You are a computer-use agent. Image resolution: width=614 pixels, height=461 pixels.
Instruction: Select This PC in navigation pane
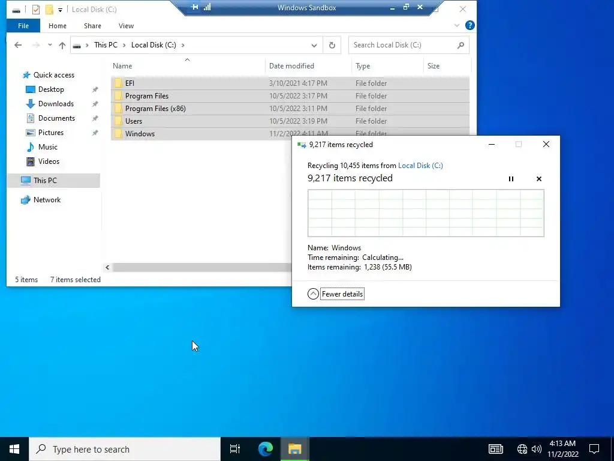coord(53,180)
